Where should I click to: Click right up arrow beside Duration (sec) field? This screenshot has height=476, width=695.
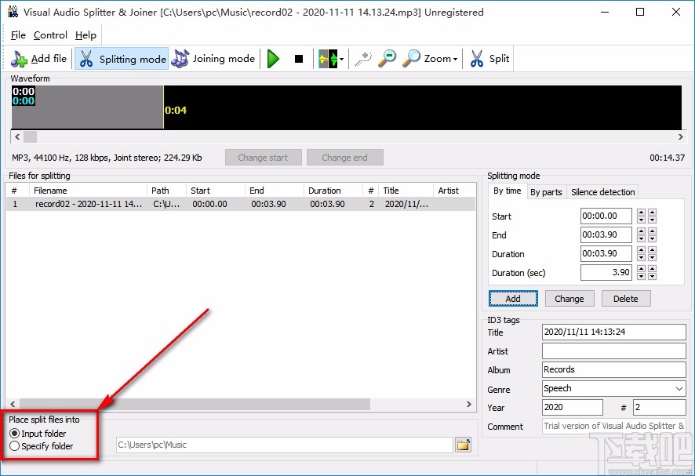652,269
